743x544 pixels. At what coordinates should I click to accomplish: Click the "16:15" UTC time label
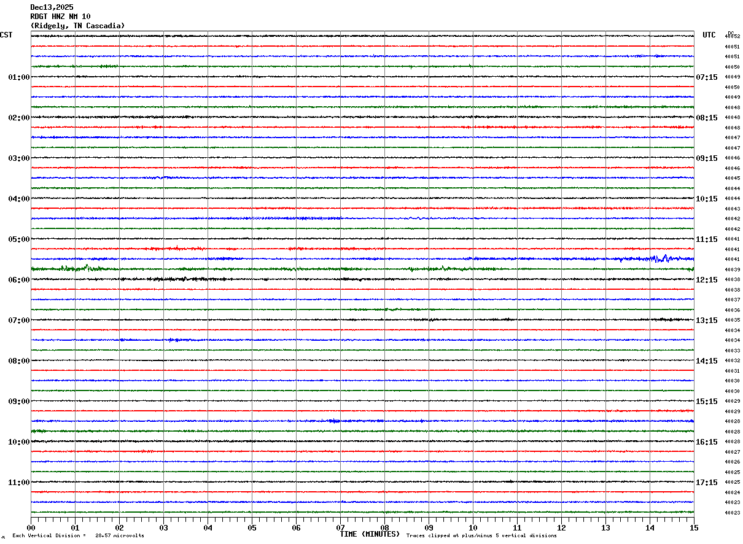pyautogui.click(x=707, y=442)
